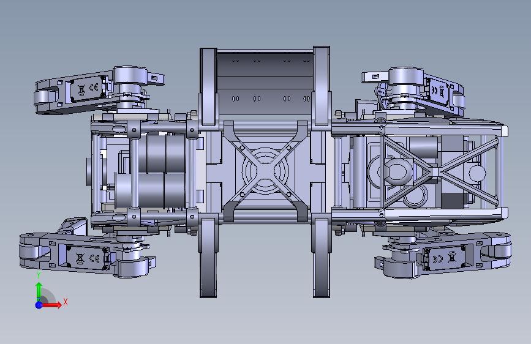Click the red X axis arrow of the triad

point(51,305)
